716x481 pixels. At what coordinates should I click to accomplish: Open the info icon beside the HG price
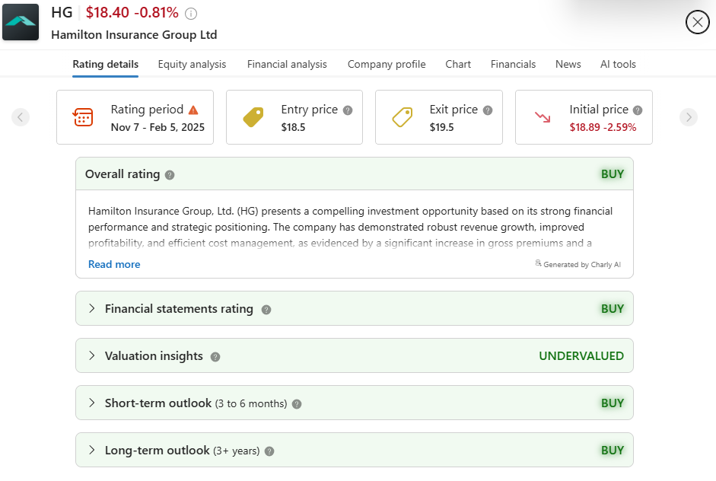pos(191,14)
